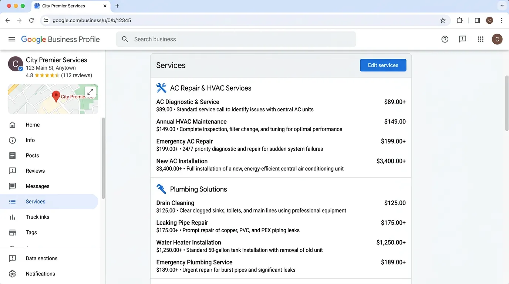
Task: Click the Notifications gear icon
Action: [13, 274]
